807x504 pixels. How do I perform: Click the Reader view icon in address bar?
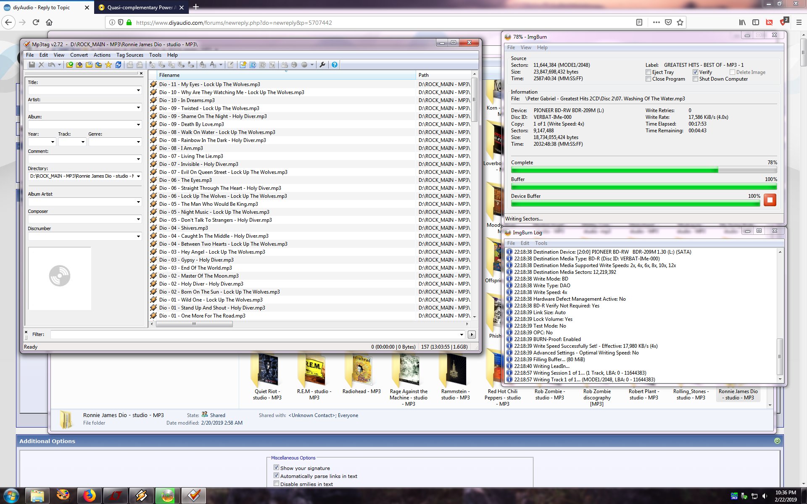[639, 22]
